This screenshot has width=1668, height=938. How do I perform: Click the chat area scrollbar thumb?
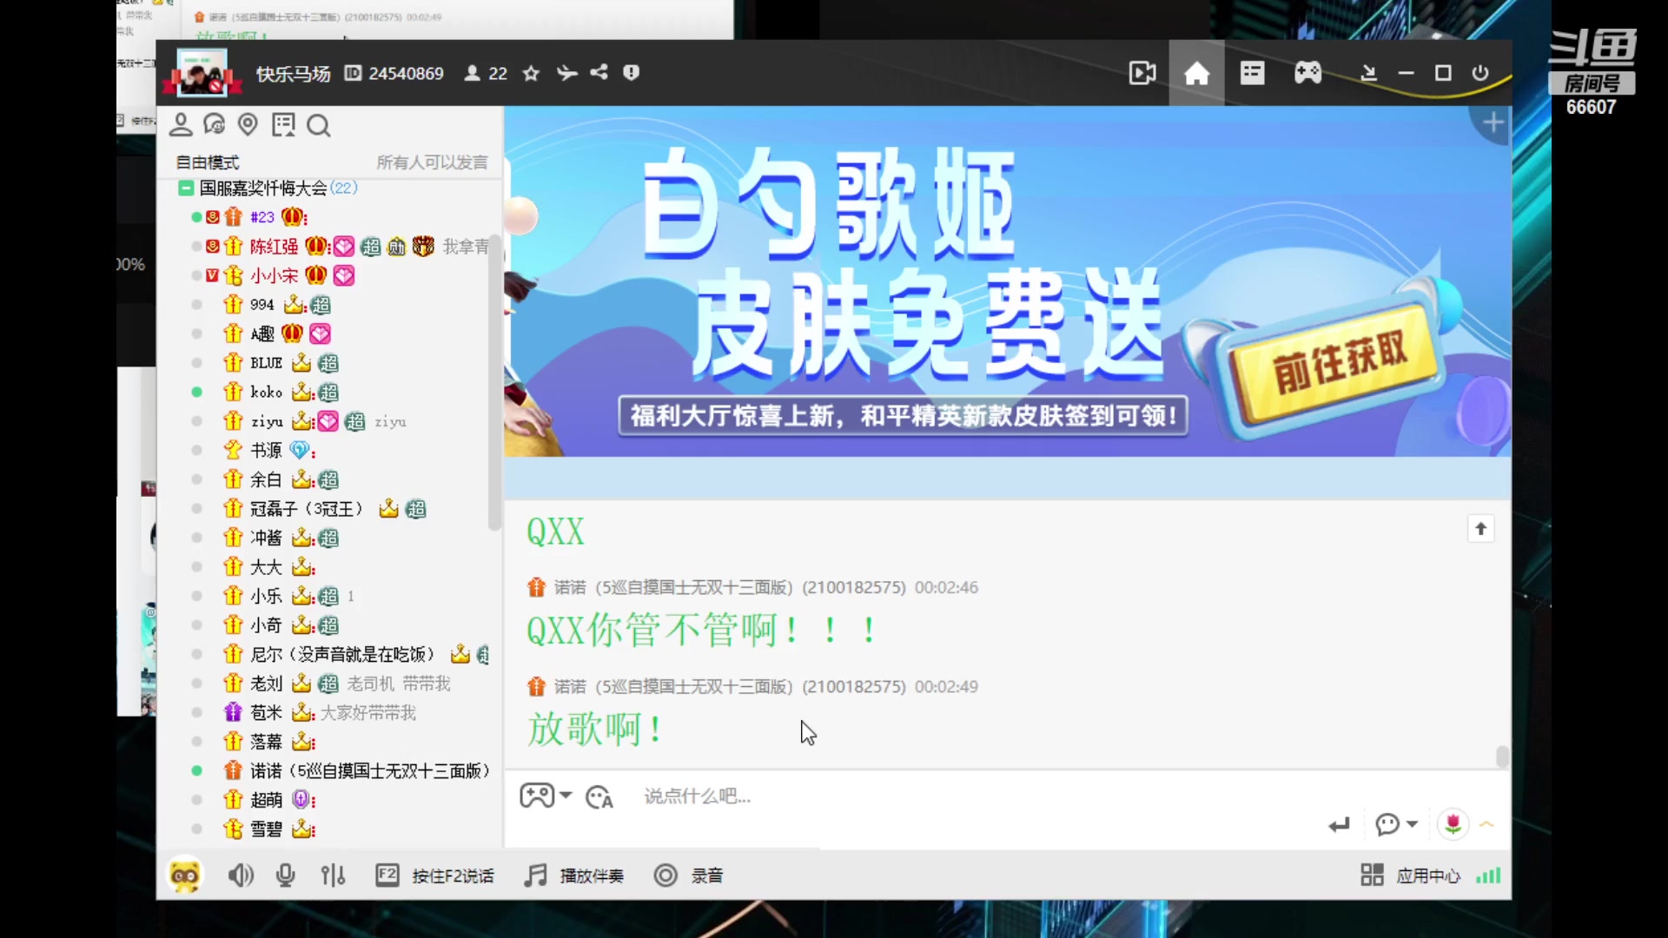pos(1502,756)
